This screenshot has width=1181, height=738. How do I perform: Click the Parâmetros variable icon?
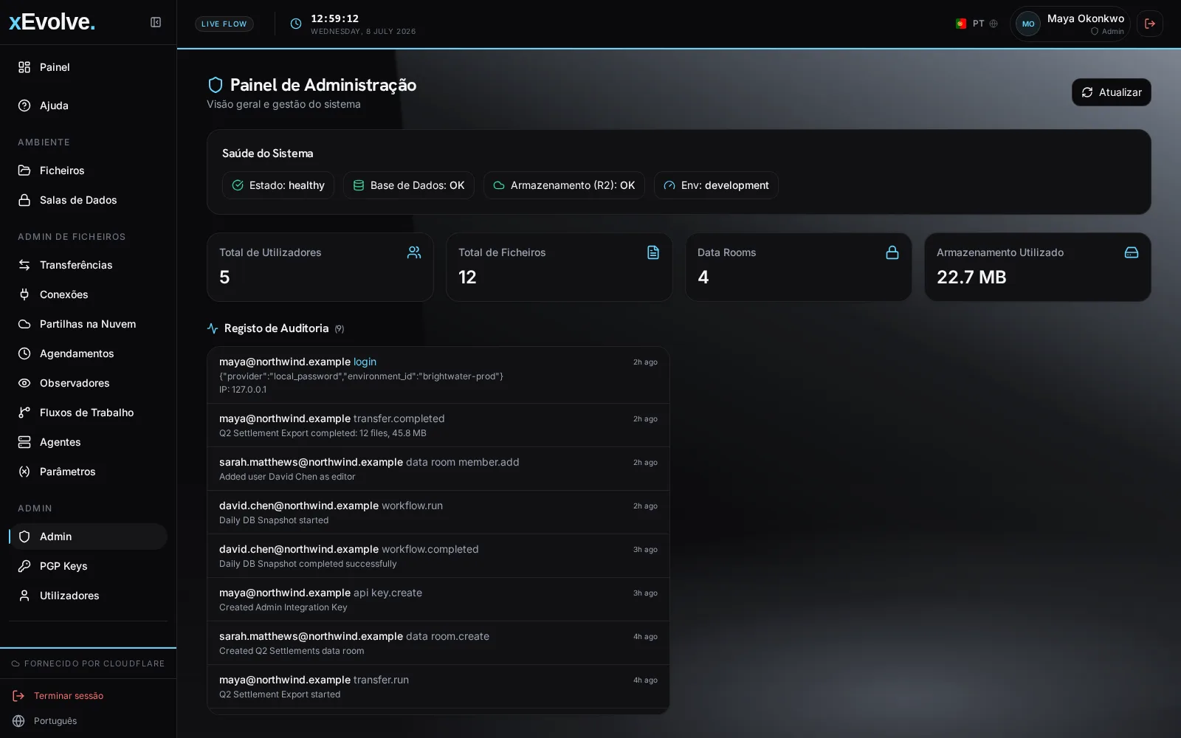(x=24, y=472)
